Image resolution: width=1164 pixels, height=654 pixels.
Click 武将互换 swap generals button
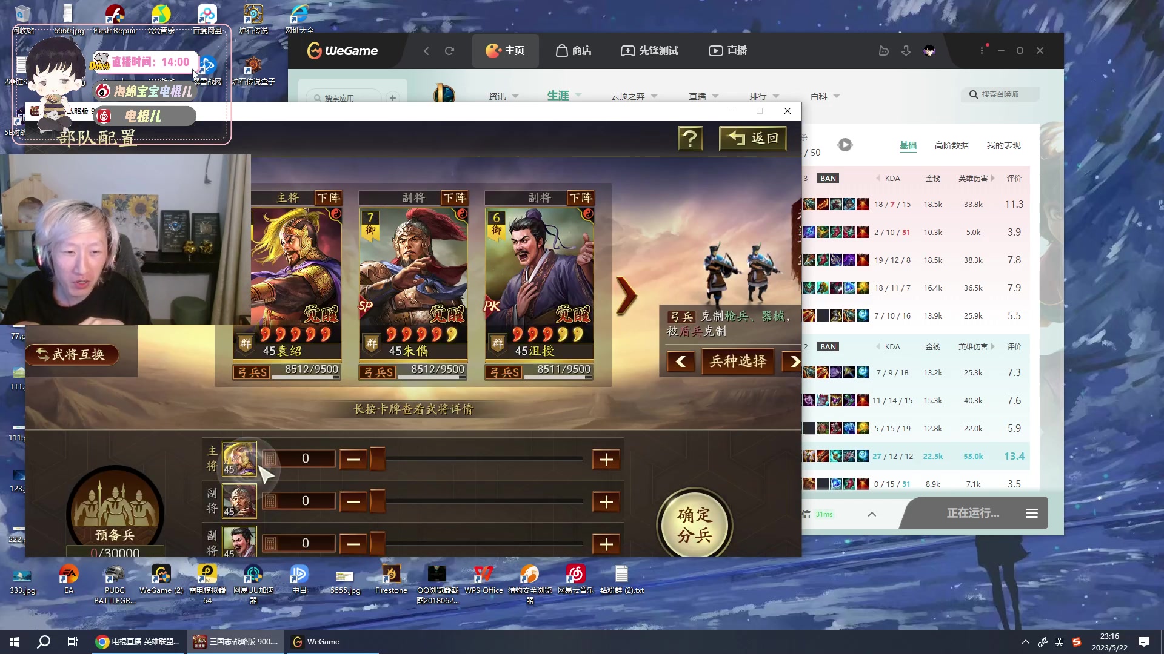72,354
